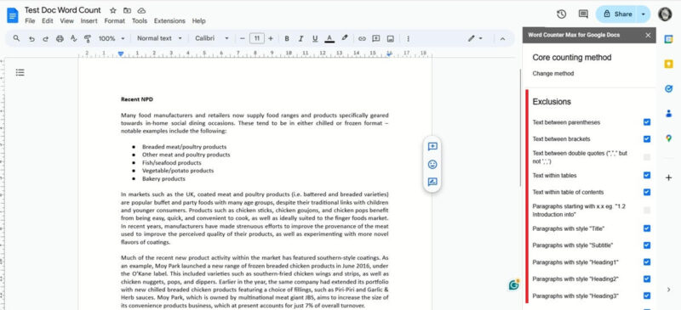Open Share options dropdown arrow

(x=644, y=14)
